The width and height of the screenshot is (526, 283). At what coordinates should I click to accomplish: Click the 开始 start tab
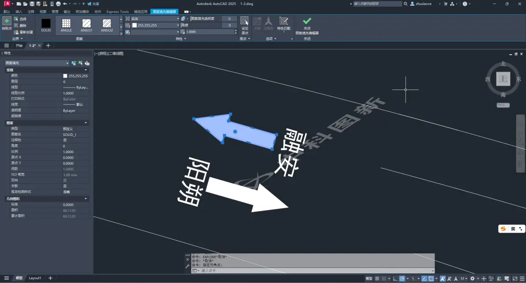click(x=19, y=45)
